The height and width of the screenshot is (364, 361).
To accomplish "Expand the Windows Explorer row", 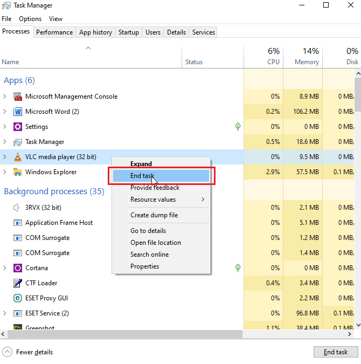I will point(5,172).
